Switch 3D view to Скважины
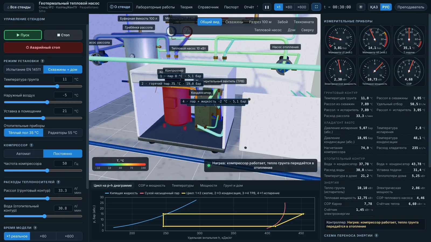 [x=234, y=22]
